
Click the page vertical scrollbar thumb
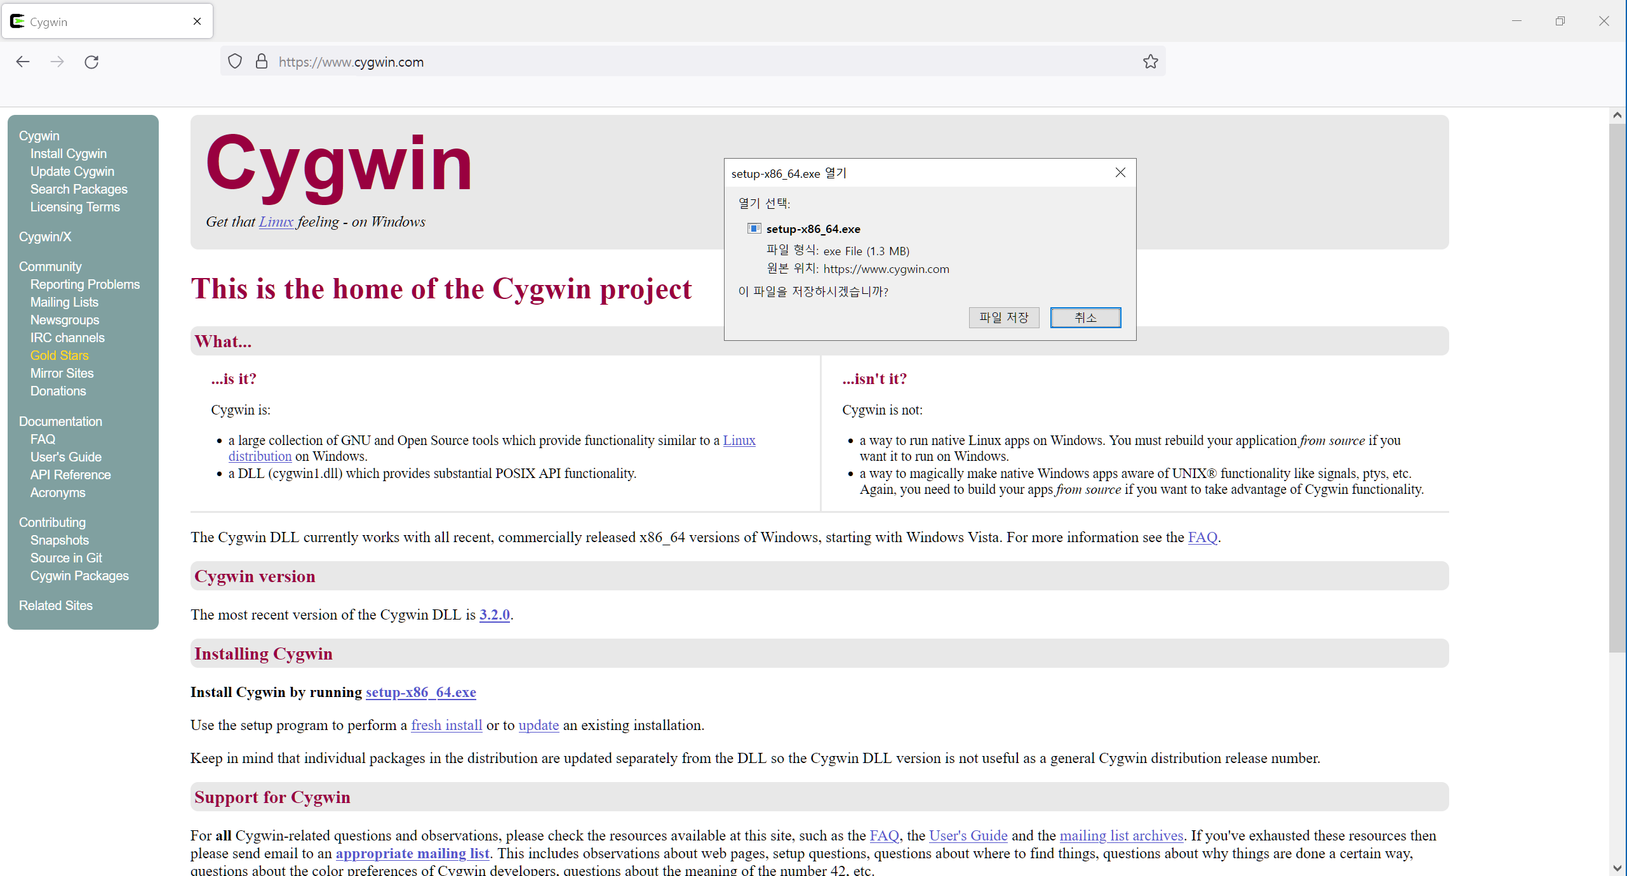coord(1617,387)
